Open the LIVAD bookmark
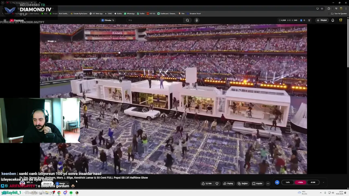 click(x=109, y=13)
